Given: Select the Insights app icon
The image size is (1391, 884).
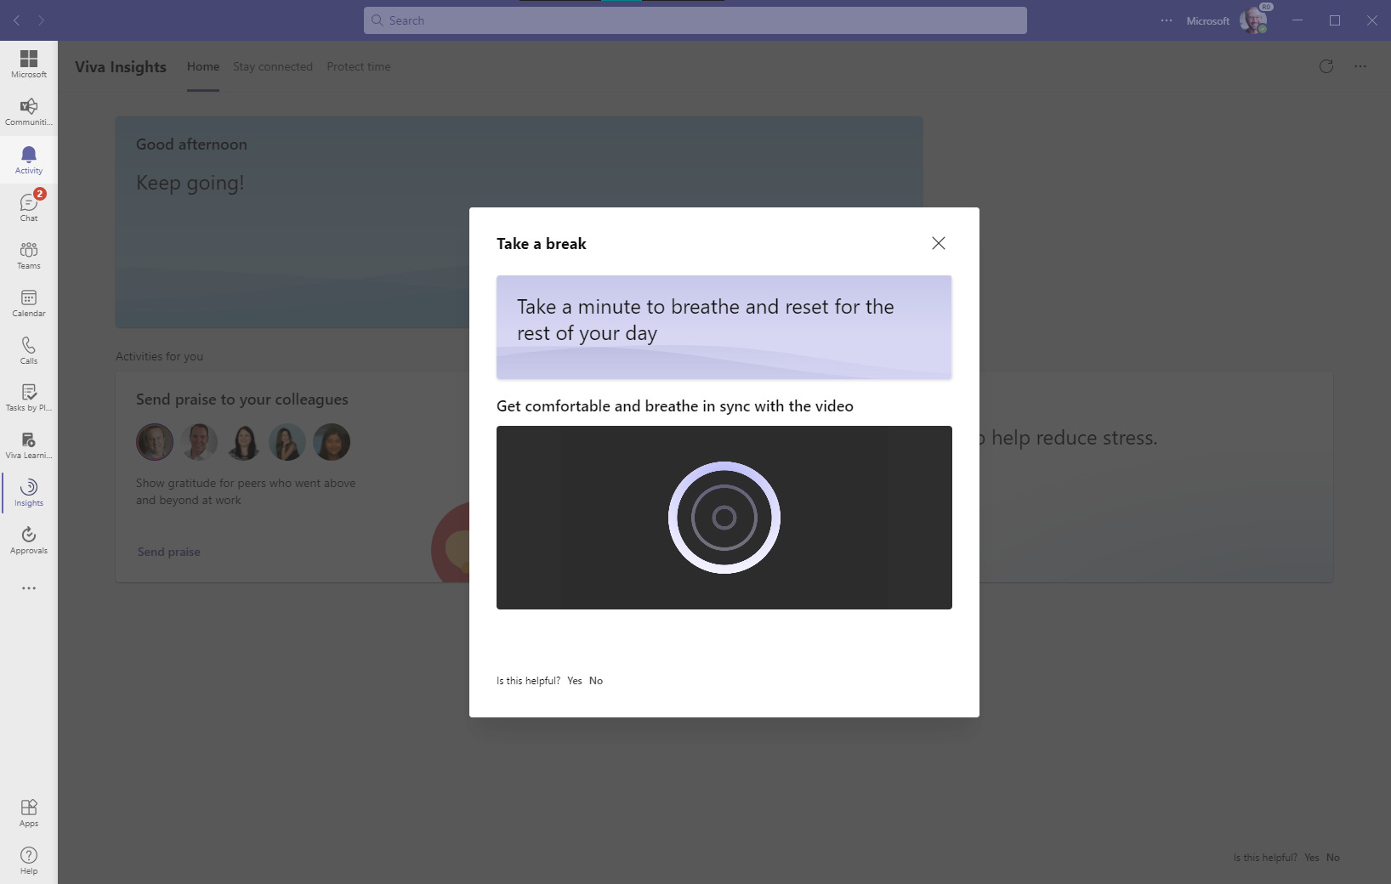Looking at the screenshot, I should point(29,492).
